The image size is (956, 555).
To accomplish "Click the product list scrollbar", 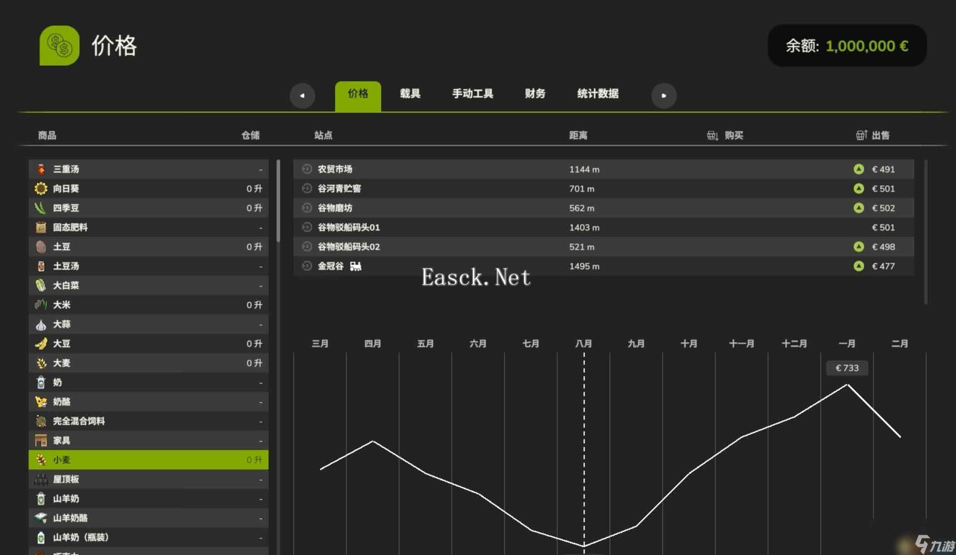I will (278, 200).
